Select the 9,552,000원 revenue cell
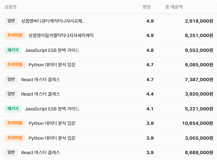The width and height of the screenshot is (217, 160). (199, 50)
